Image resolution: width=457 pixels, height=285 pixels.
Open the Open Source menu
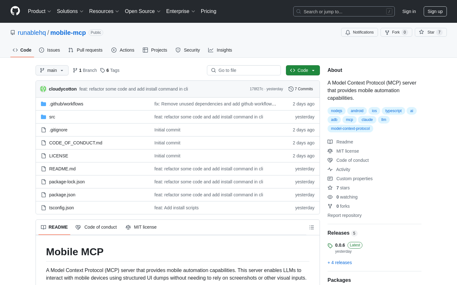[x=143, y=11]
